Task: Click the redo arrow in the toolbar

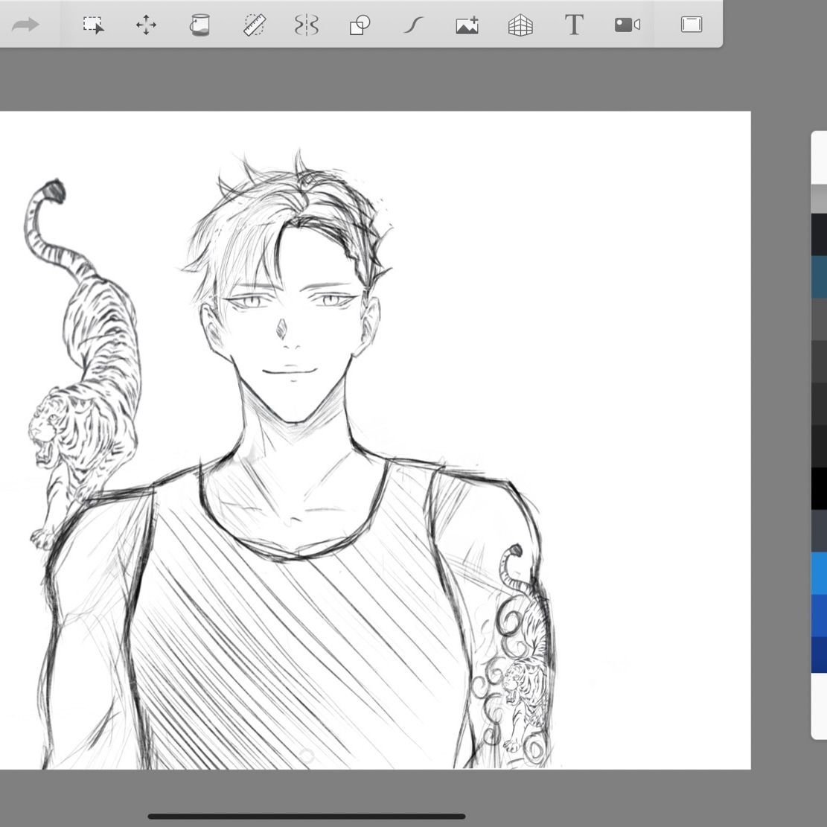Action: pos(25,25)
